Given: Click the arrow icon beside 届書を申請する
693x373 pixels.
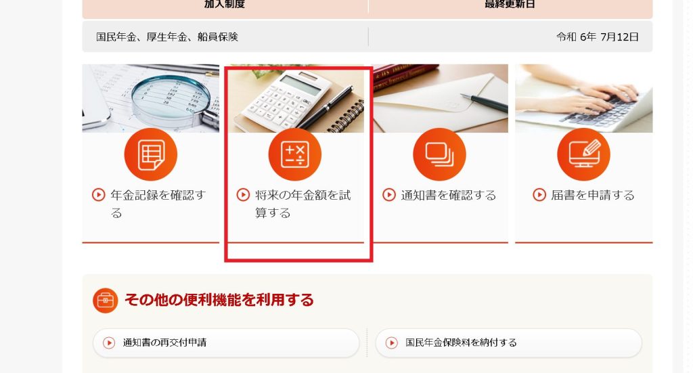Looking at the screenshot, I should coord(539,195).
